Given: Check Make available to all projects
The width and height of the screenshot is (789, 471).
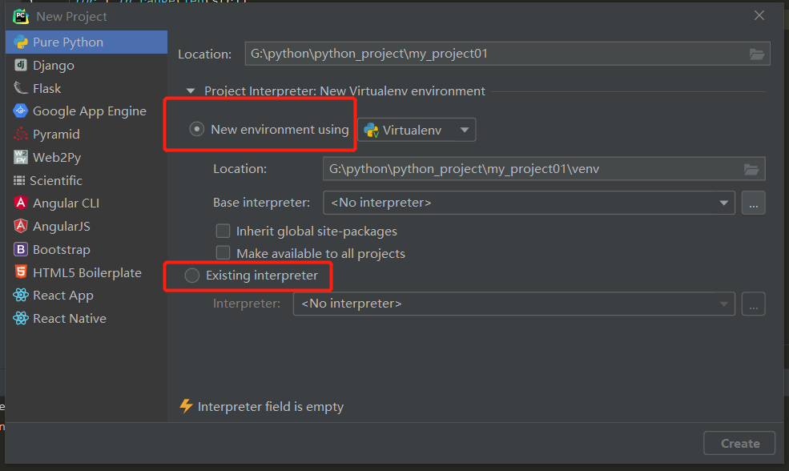Looking at the screenshot, I should click(x=223, y=253).
